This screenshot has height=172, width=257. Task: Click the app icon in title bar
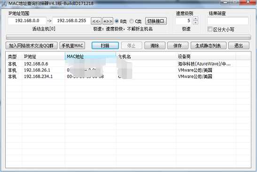[x=4, y=3]
